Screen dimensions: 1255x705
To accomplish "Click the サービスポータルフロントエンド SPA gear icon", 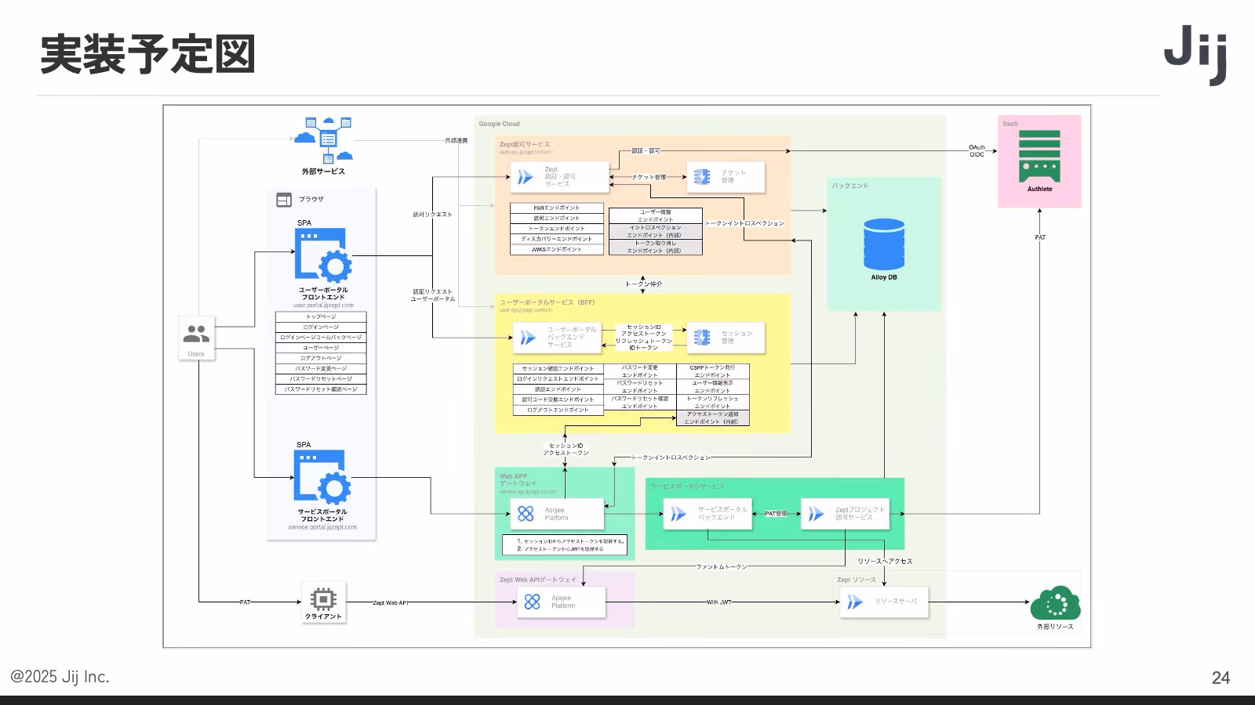I will pyautogui.click(x=322, y=476).
